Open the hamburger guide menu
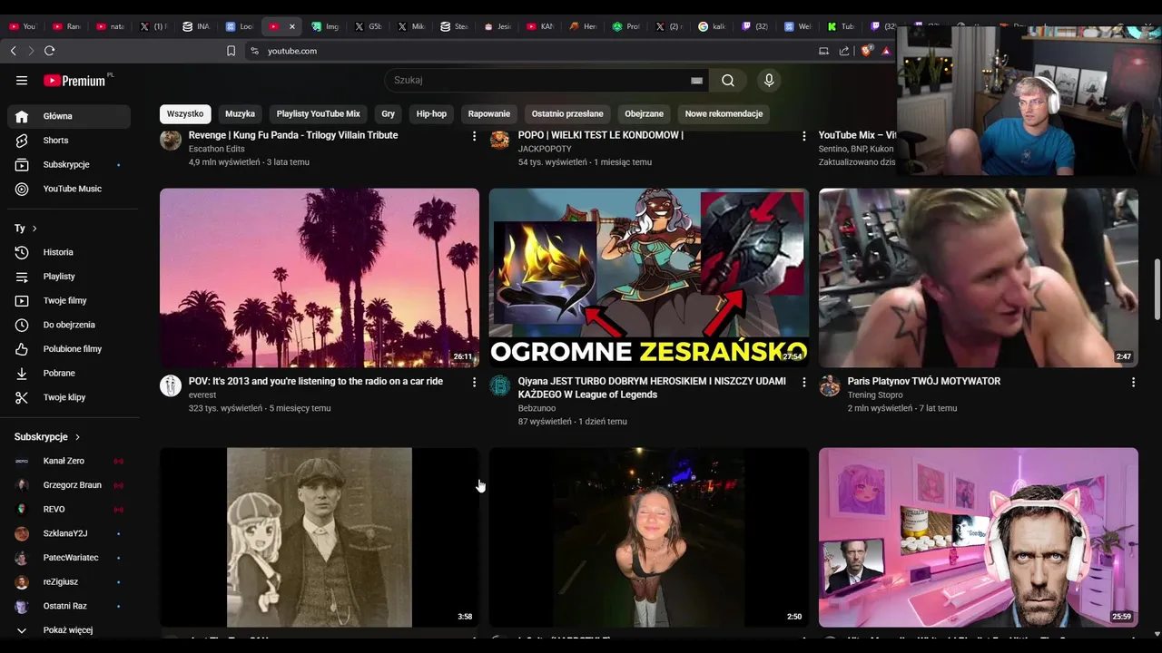Image resolution: width=1162 pixels, height=653 pixels. pyautogui.click(x=22, y=81)
